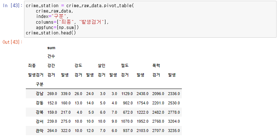Select the '강동' row label

click(39, 103)
